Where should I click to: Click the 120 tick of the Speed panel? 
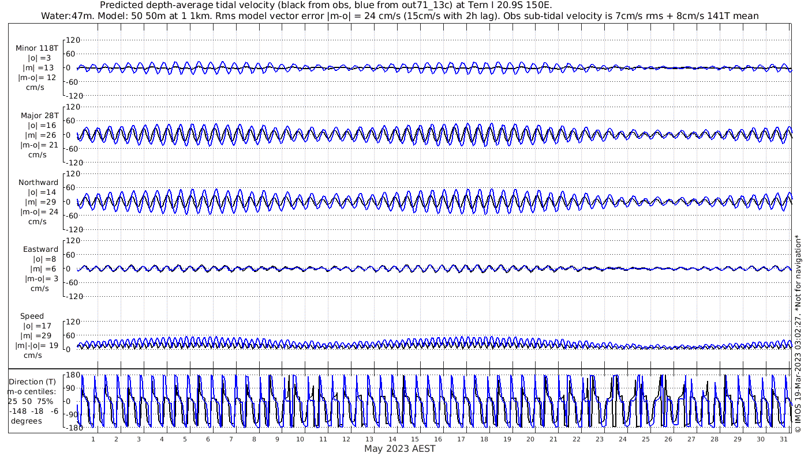click(x=73, y=322)
